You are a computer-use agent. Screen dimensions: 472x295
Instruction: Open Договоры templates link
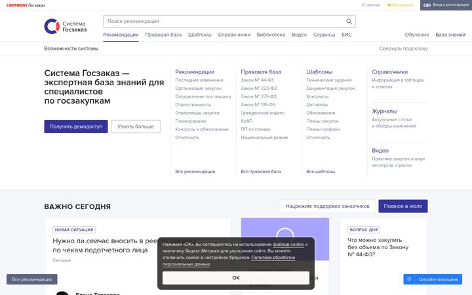317,104
